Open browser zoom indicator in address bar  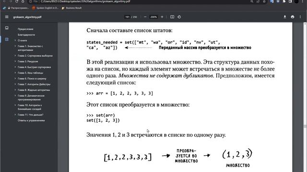(252, 1)
